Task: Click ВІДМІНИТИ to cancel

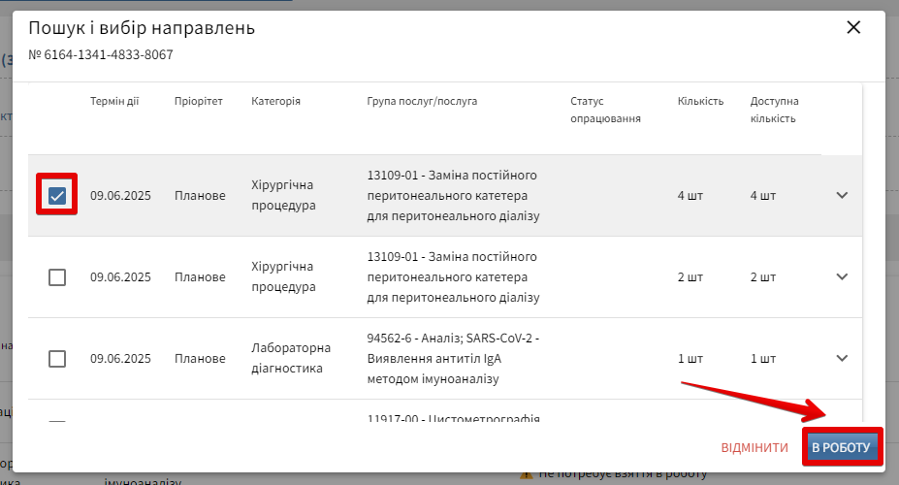Action: [x=754, y=447]
